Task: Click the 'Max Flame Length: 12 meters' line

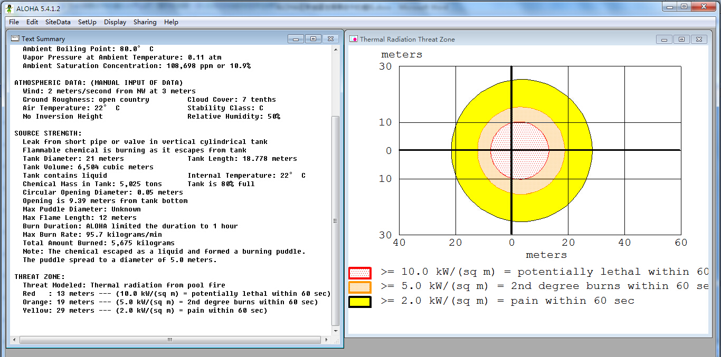Action: tap(80, 218)
